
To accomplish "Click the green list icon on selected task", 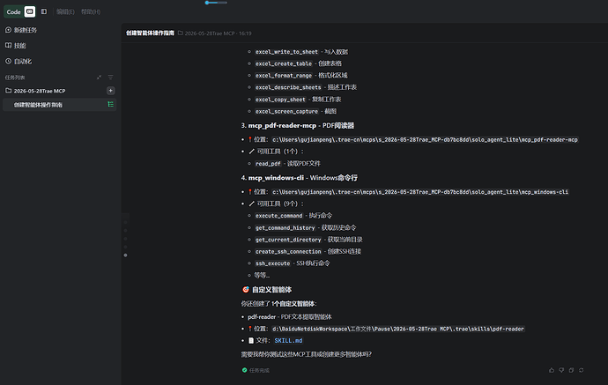I will point(110,104).
